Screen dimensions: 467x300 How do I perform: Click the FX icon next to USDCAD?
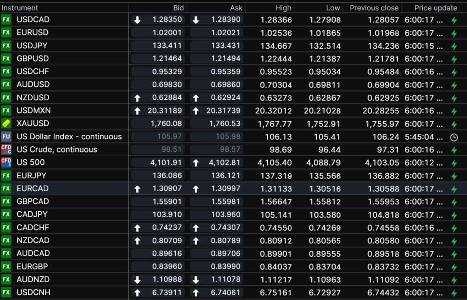coord(6,20)
